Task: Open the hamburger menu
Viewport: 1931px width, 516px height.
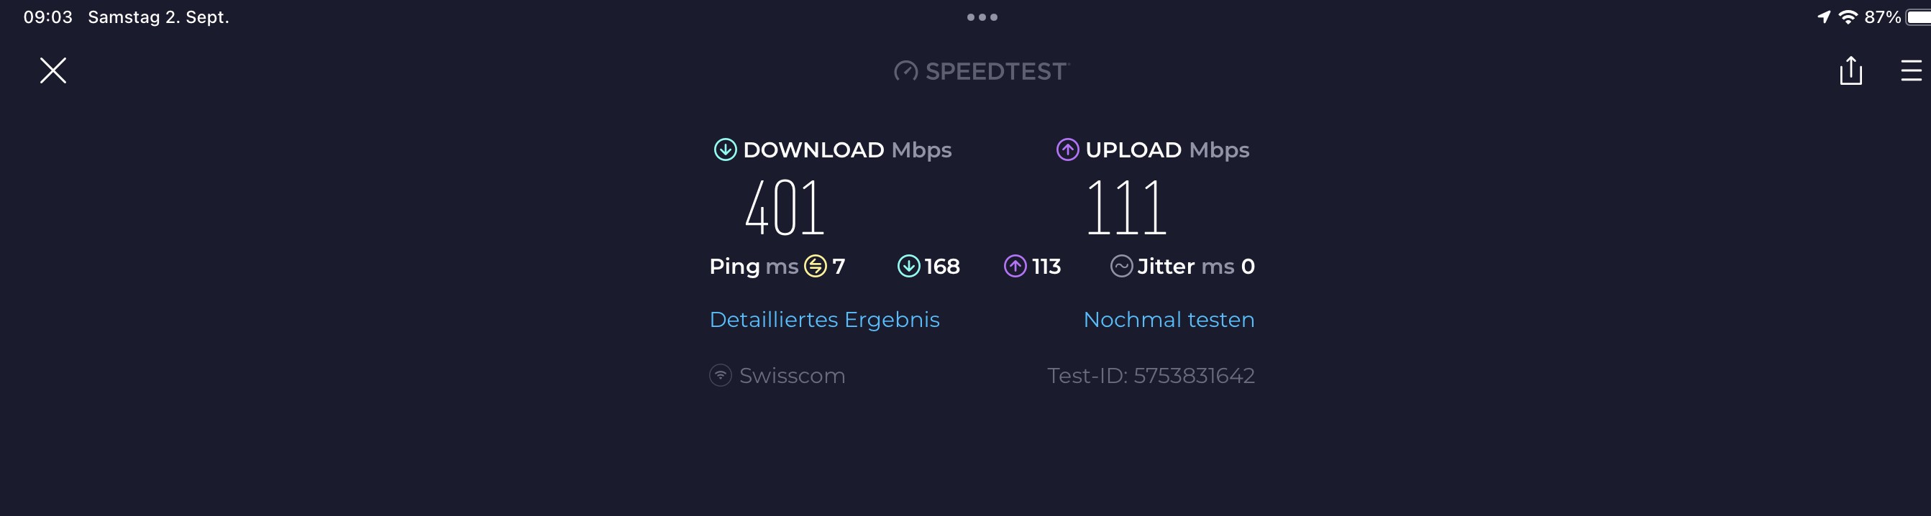Action: tap(1911, 71)
